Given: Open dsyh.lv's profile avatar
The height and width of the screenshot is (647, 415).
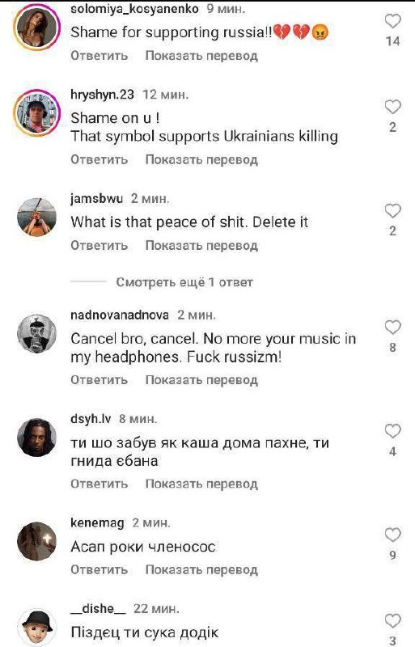Looking at the screenshot, I should click(36, 438).
